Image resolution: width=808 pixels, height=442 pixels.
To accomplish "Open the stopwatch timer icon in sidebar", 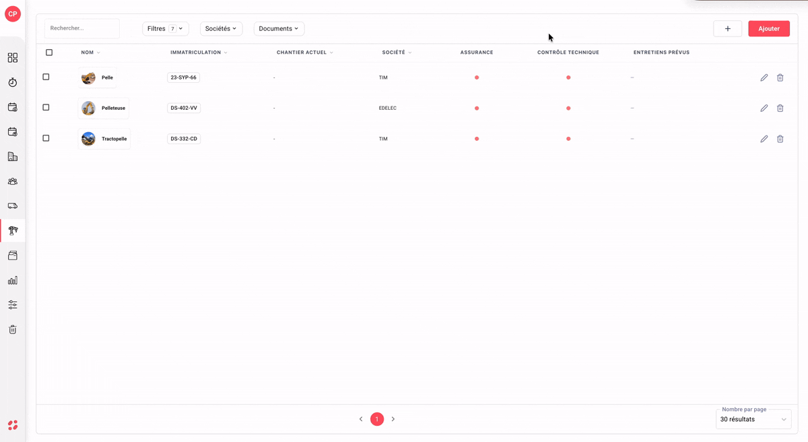I will [x=13, y=82].
